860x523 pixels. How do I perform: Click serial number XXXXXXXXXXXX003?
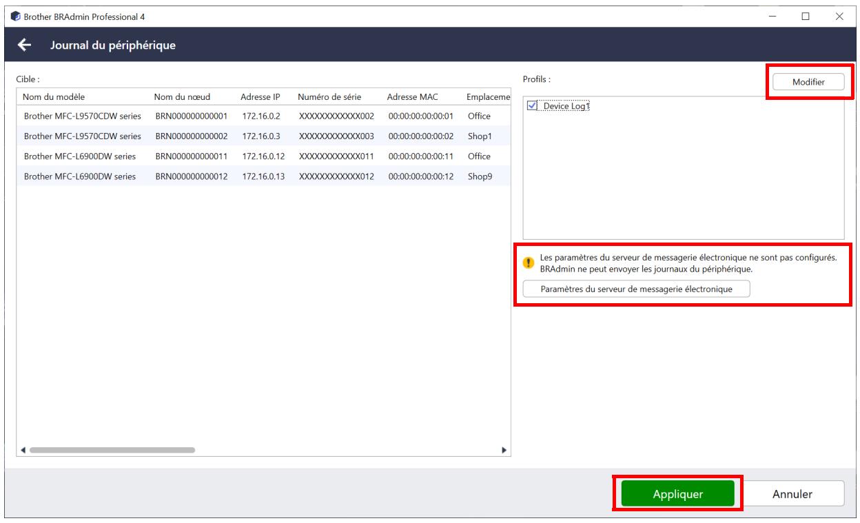click(336, 136)
